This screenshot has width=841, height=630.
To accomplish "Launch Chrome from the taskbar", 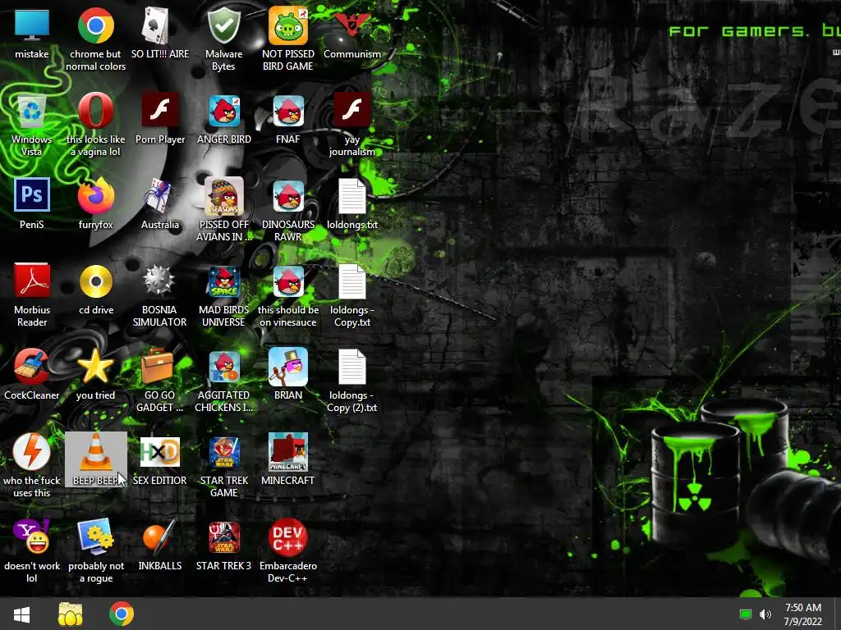I will pyautogui.click(x=122, y=614).
